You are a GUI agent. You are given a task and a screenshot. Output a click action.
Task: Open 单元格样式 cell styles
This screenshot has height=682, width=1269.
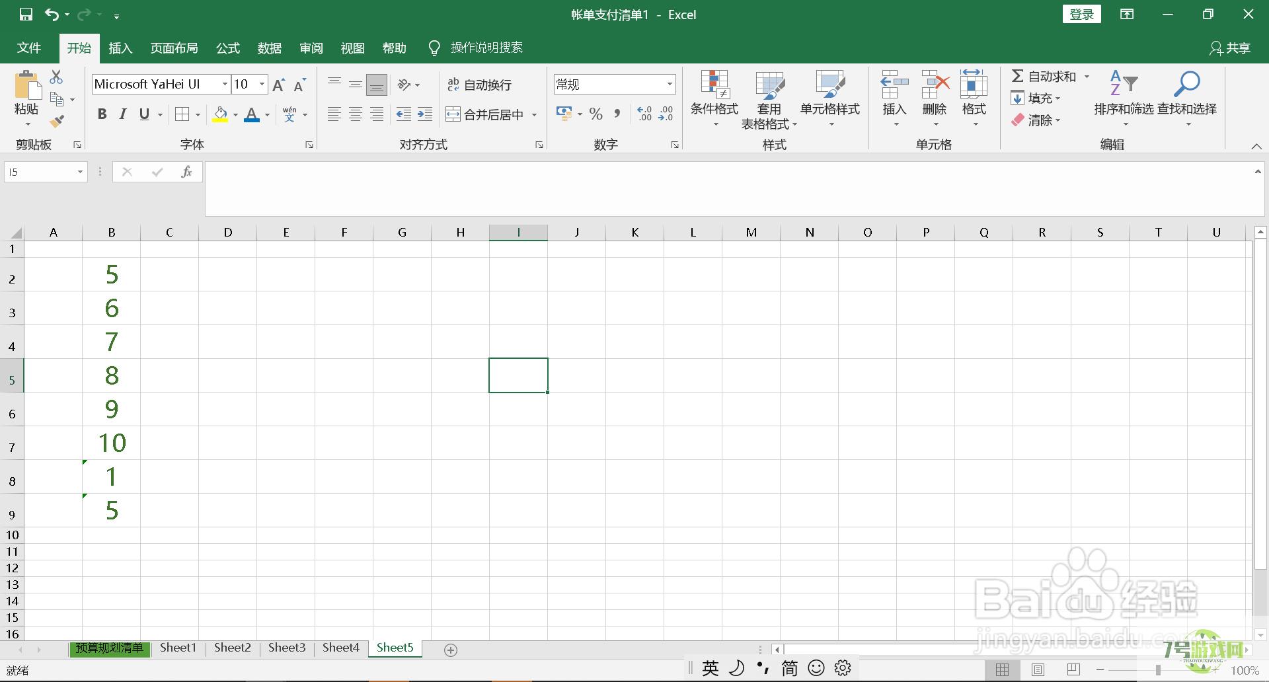coord(830,99)
